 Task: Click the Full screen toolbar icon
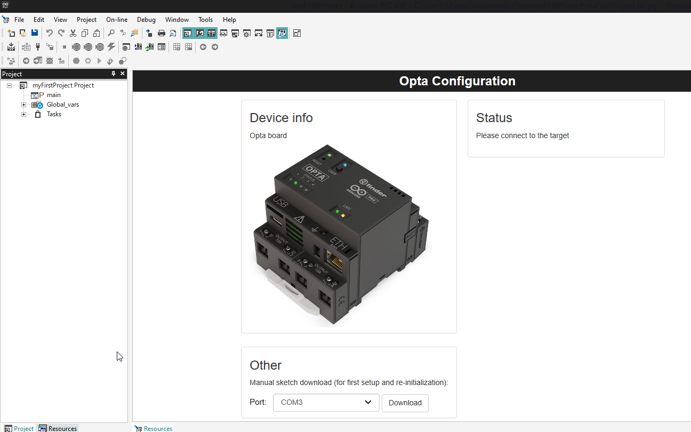point(297,33)
